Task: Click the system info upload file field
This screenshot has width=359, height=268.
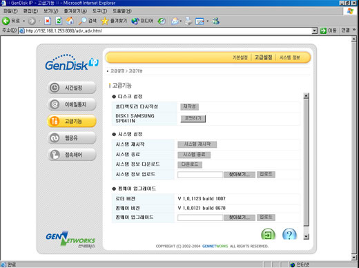Action: pos(200,175)
